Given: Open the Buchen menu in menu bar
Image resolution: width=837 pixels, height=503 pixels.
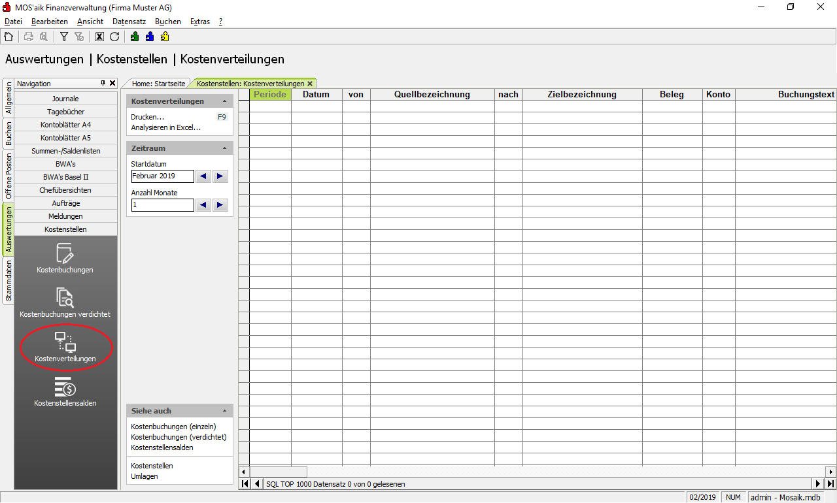Looking at the screenshot, I should point(167,22).
